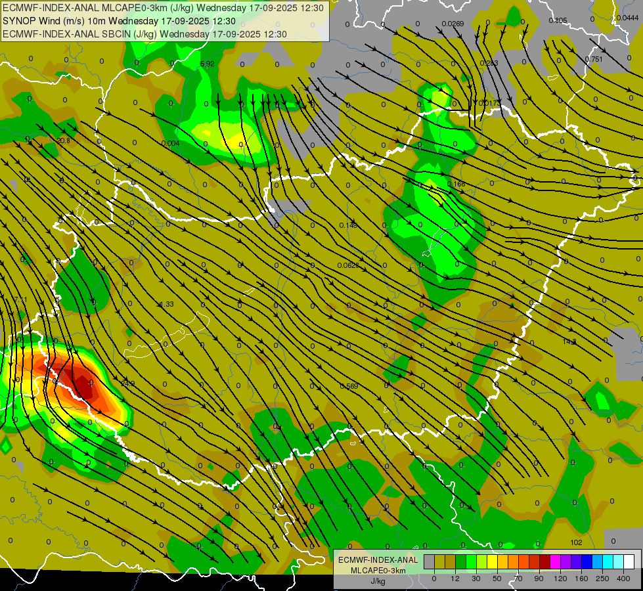Click the legend title ECMWF-INDEX-ANAL
The image size is (643, 591).
click(378, 560)
